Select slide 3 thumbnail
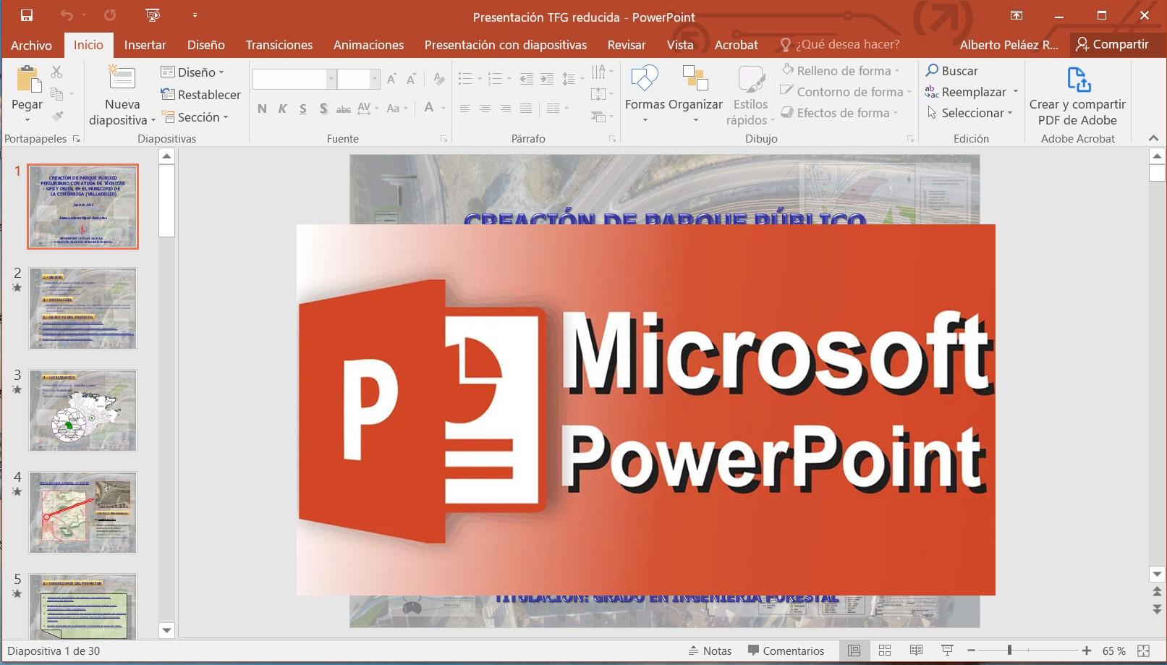The height and width of the screenshot is (665, 1167). [82, 410]
